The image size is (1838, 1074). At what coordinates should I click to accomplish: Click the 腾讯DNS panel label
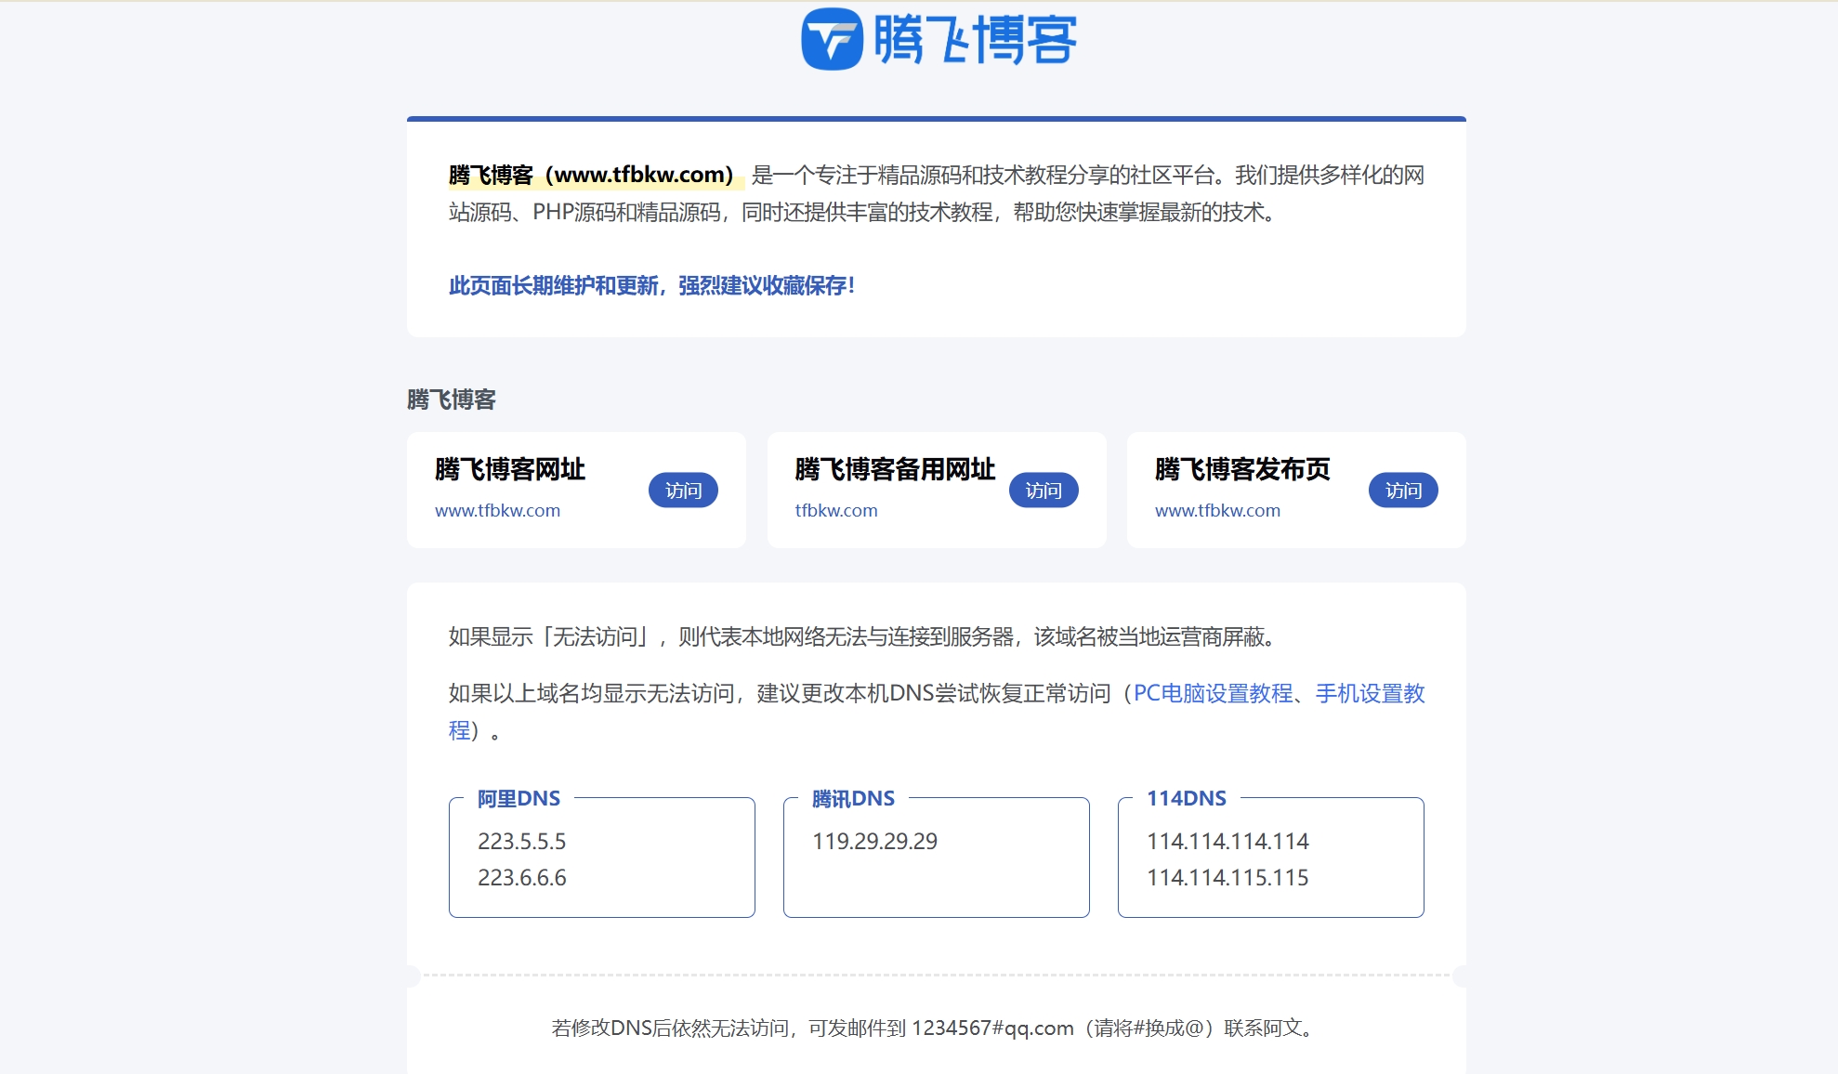click(853, 797)
